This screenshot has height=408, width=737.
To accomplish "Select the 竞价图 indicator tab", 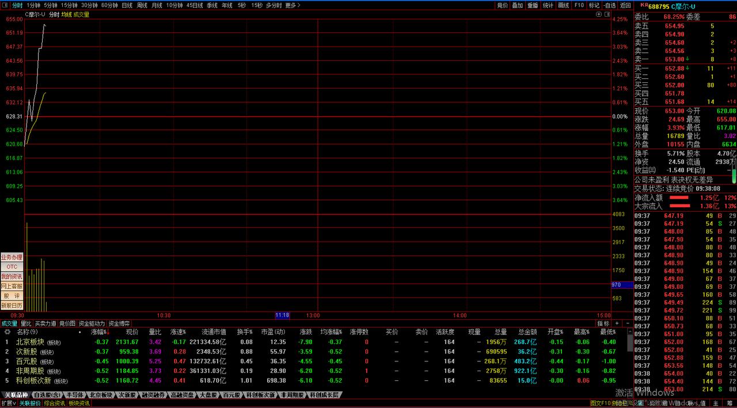I will (67, 323).
